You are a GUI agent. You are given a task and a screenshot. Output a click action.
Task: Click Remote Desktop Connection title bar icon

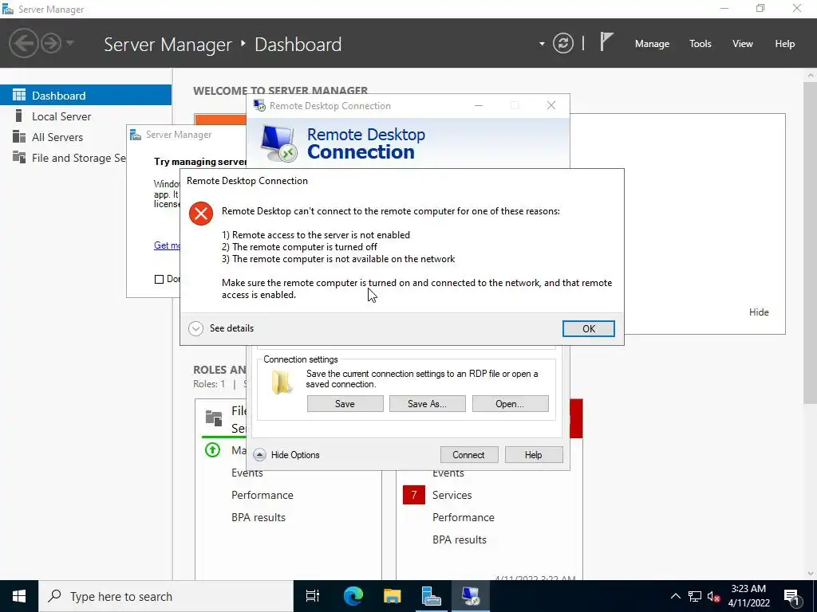click(x=259, y=106)
